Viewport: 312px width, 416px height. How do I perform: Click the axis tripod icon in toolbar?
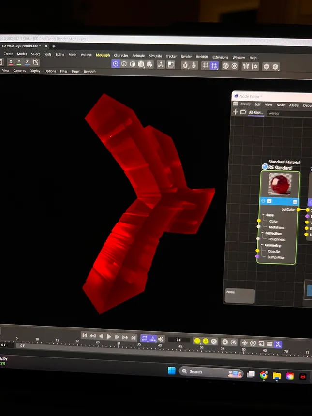click(x=161, y=65)
